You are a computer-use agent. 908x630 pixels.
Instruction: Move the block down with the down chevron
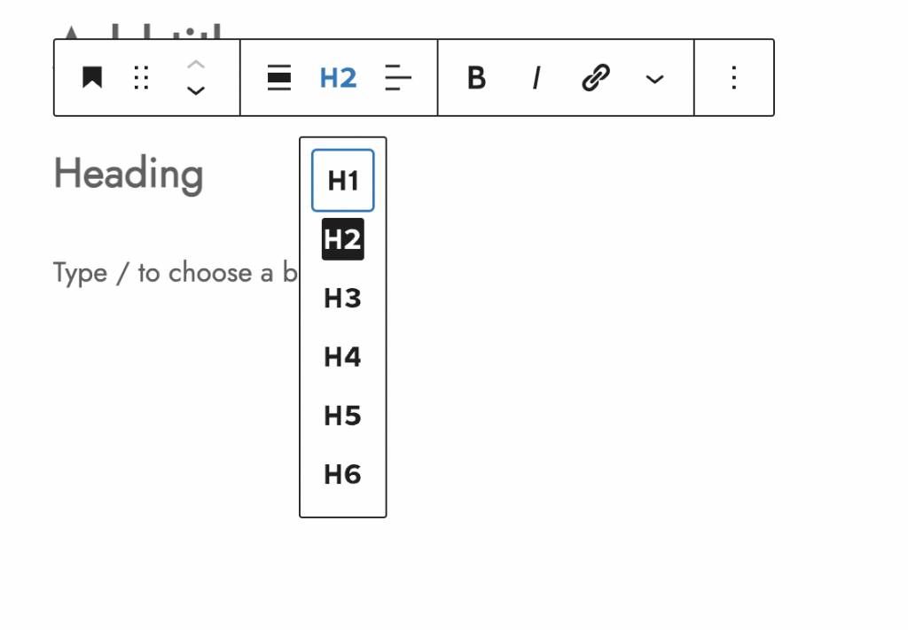[196, 90]
